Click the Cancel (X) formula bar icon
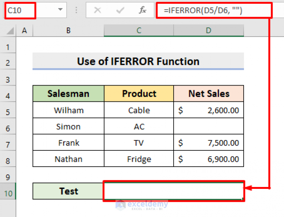The width and height of the screenshot is (284, 217). point(97,10)
